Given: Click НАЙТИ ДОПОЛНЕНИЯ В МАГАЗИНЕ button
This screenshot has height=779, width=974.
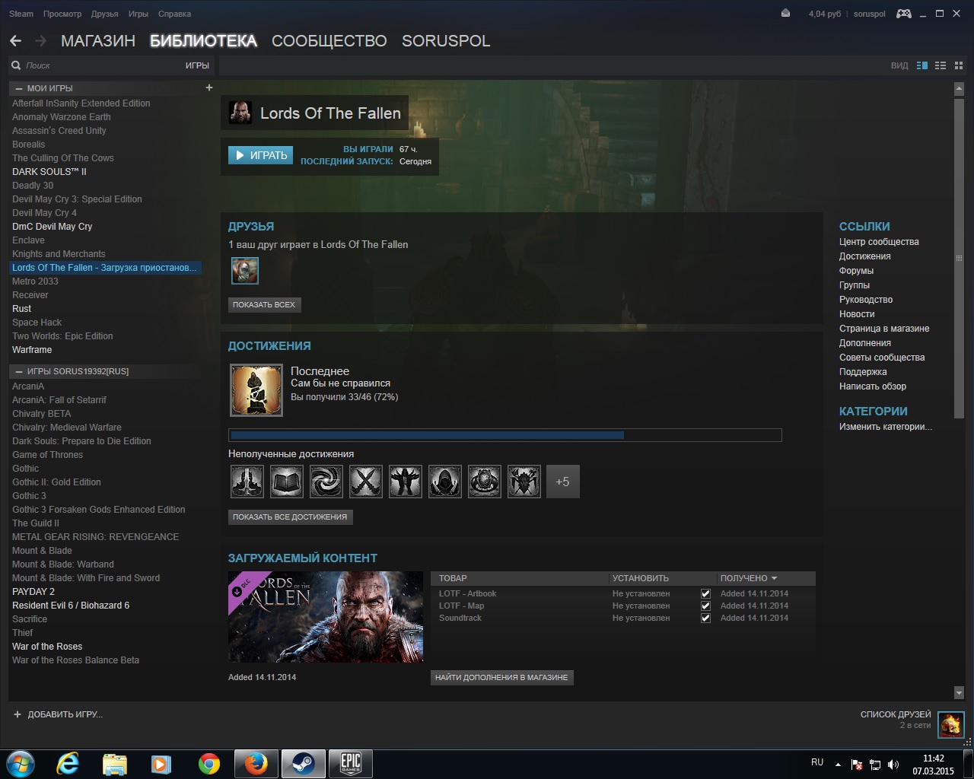Looking at the screenshot, I should [x=501, y=677].
